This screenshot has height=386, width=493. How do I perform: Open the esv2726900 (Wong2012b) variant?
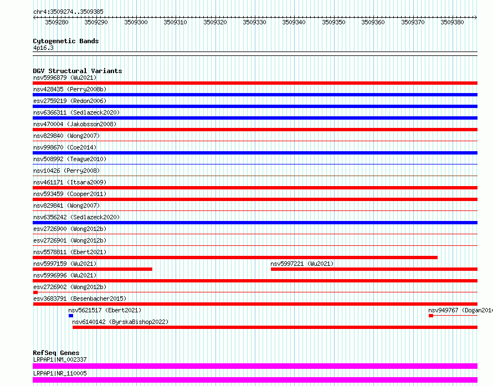pyautogui.click(x=70, y=229)
